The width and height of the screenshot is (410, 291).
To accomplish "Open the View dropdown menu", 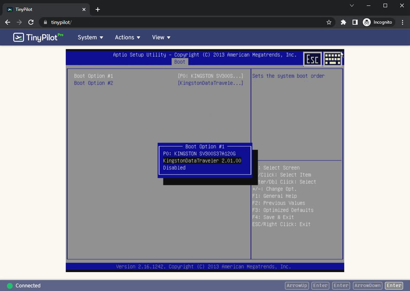I will click(x=161, y=37).
